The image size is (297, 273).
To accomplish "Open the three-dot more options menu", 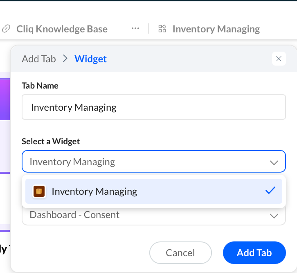I will [x=135, y=29].
